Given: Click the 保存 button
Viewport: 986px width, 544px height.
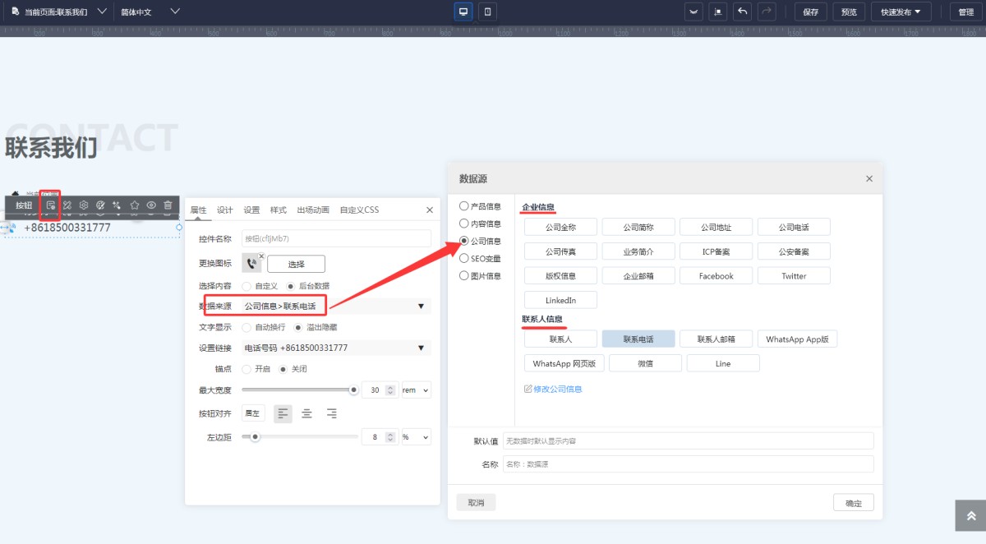Looking at the screenshot, I should [810, 12].
